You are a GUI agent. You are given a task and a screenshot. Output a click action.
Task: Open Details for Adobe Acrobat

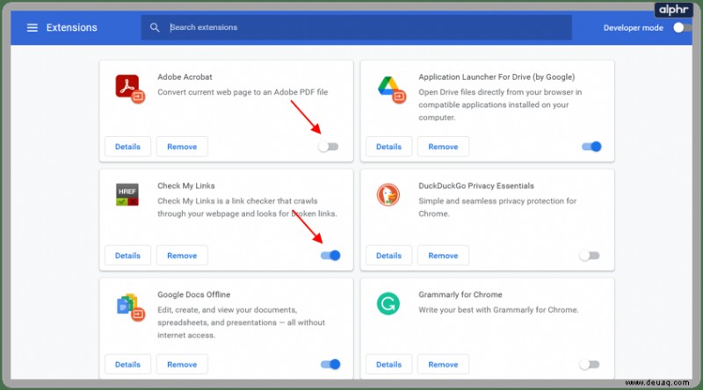pyautogui.click(x=127, y=147)
